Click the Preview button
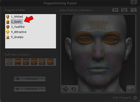This screenshot has height=102, width=140. click(x=30, y=79)
